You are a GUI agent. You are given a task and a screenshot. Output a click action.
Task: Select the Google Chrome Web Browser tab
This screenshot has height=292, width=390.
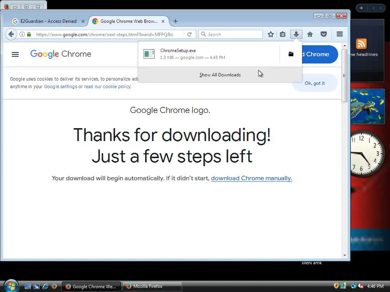[129, 21]
